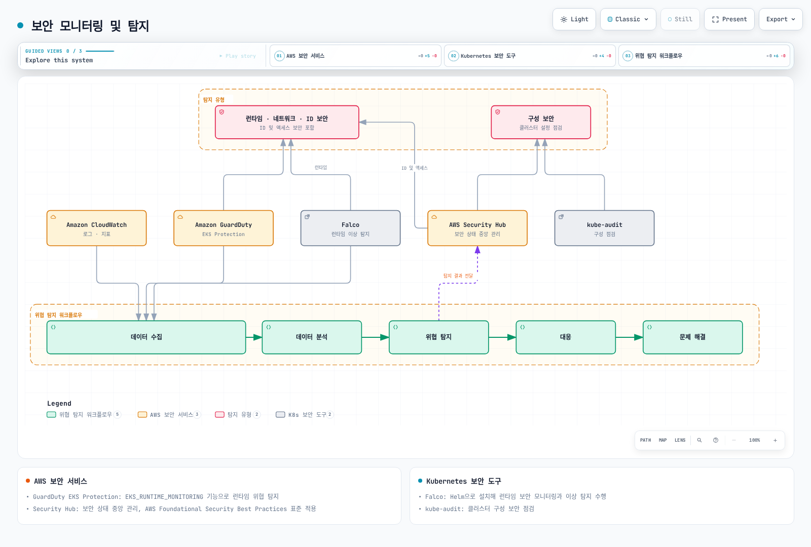The height and width of the screenshot is (547, 811).
Task: Click Play story link
Action: pos(238,56)
